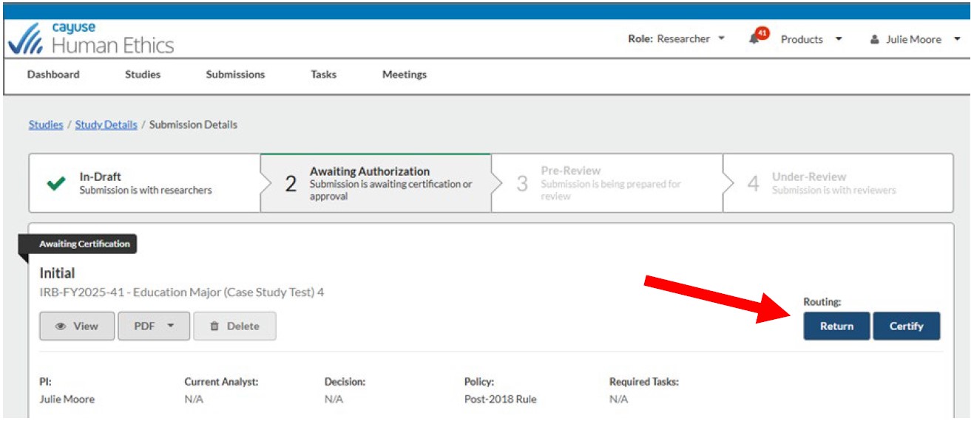Go to the Dashboard tab
Screen dimensions: 974x421
pyautogui.click(x=53, y=74)
